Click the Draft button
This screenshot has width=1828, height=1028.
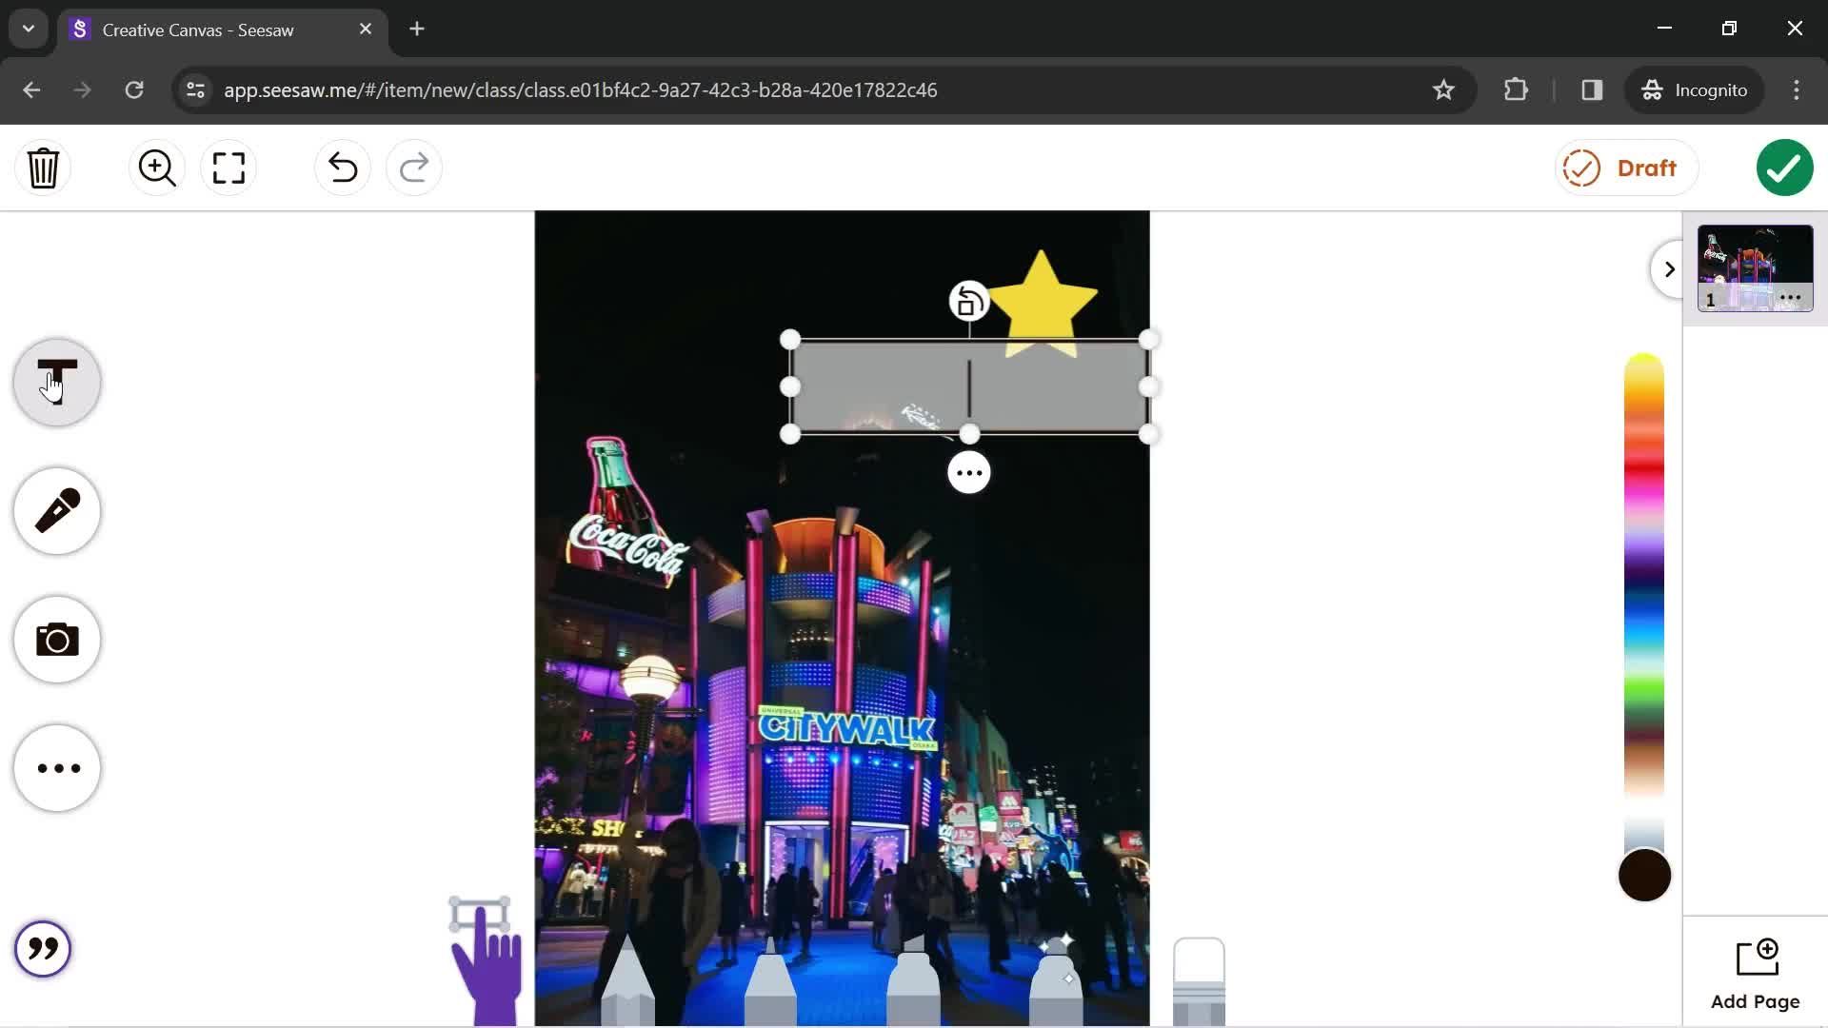[1626, 168]
